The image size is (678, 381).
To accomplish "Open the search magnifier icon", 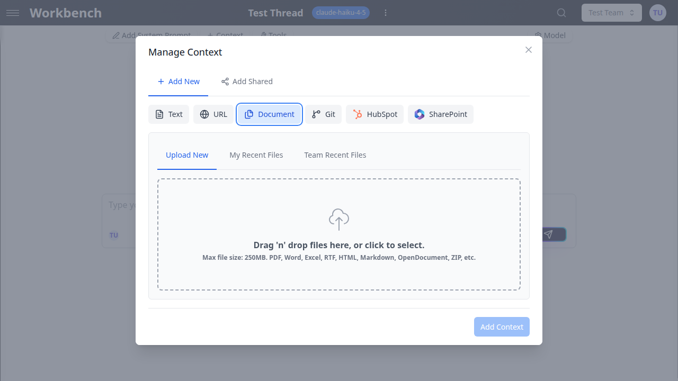I will point(561,13).
